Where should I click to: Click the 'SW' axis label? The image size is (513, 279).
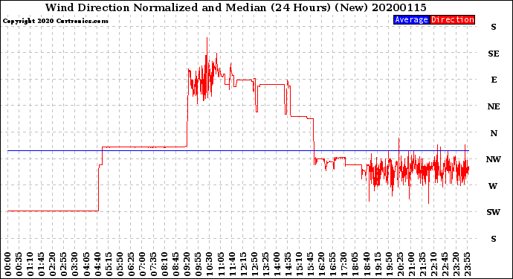click(494, 212)
